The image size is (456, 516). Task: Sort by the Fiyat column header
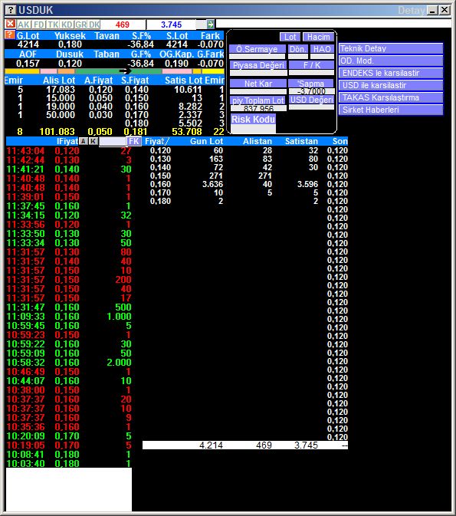(156, 141)
